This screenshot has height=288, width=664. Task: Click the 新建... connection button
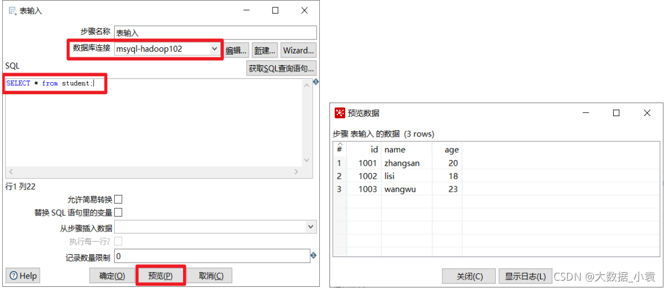click(264, 50)
